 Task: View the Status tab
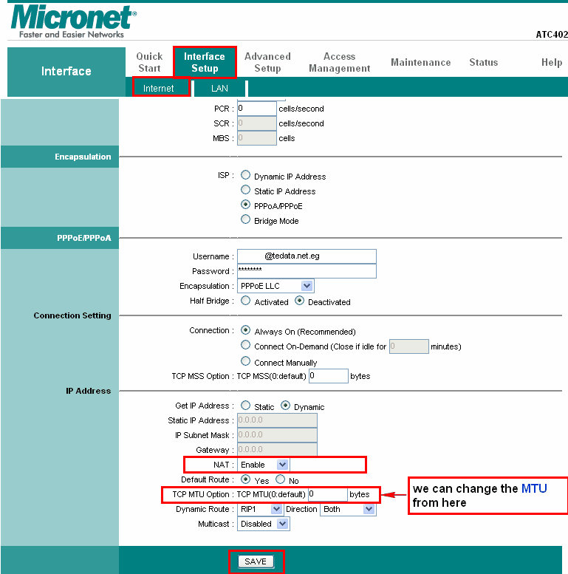(484, 62)
